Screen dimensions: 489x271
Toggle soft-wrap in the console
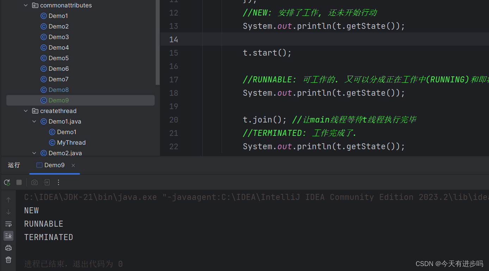tap(8, 224)
